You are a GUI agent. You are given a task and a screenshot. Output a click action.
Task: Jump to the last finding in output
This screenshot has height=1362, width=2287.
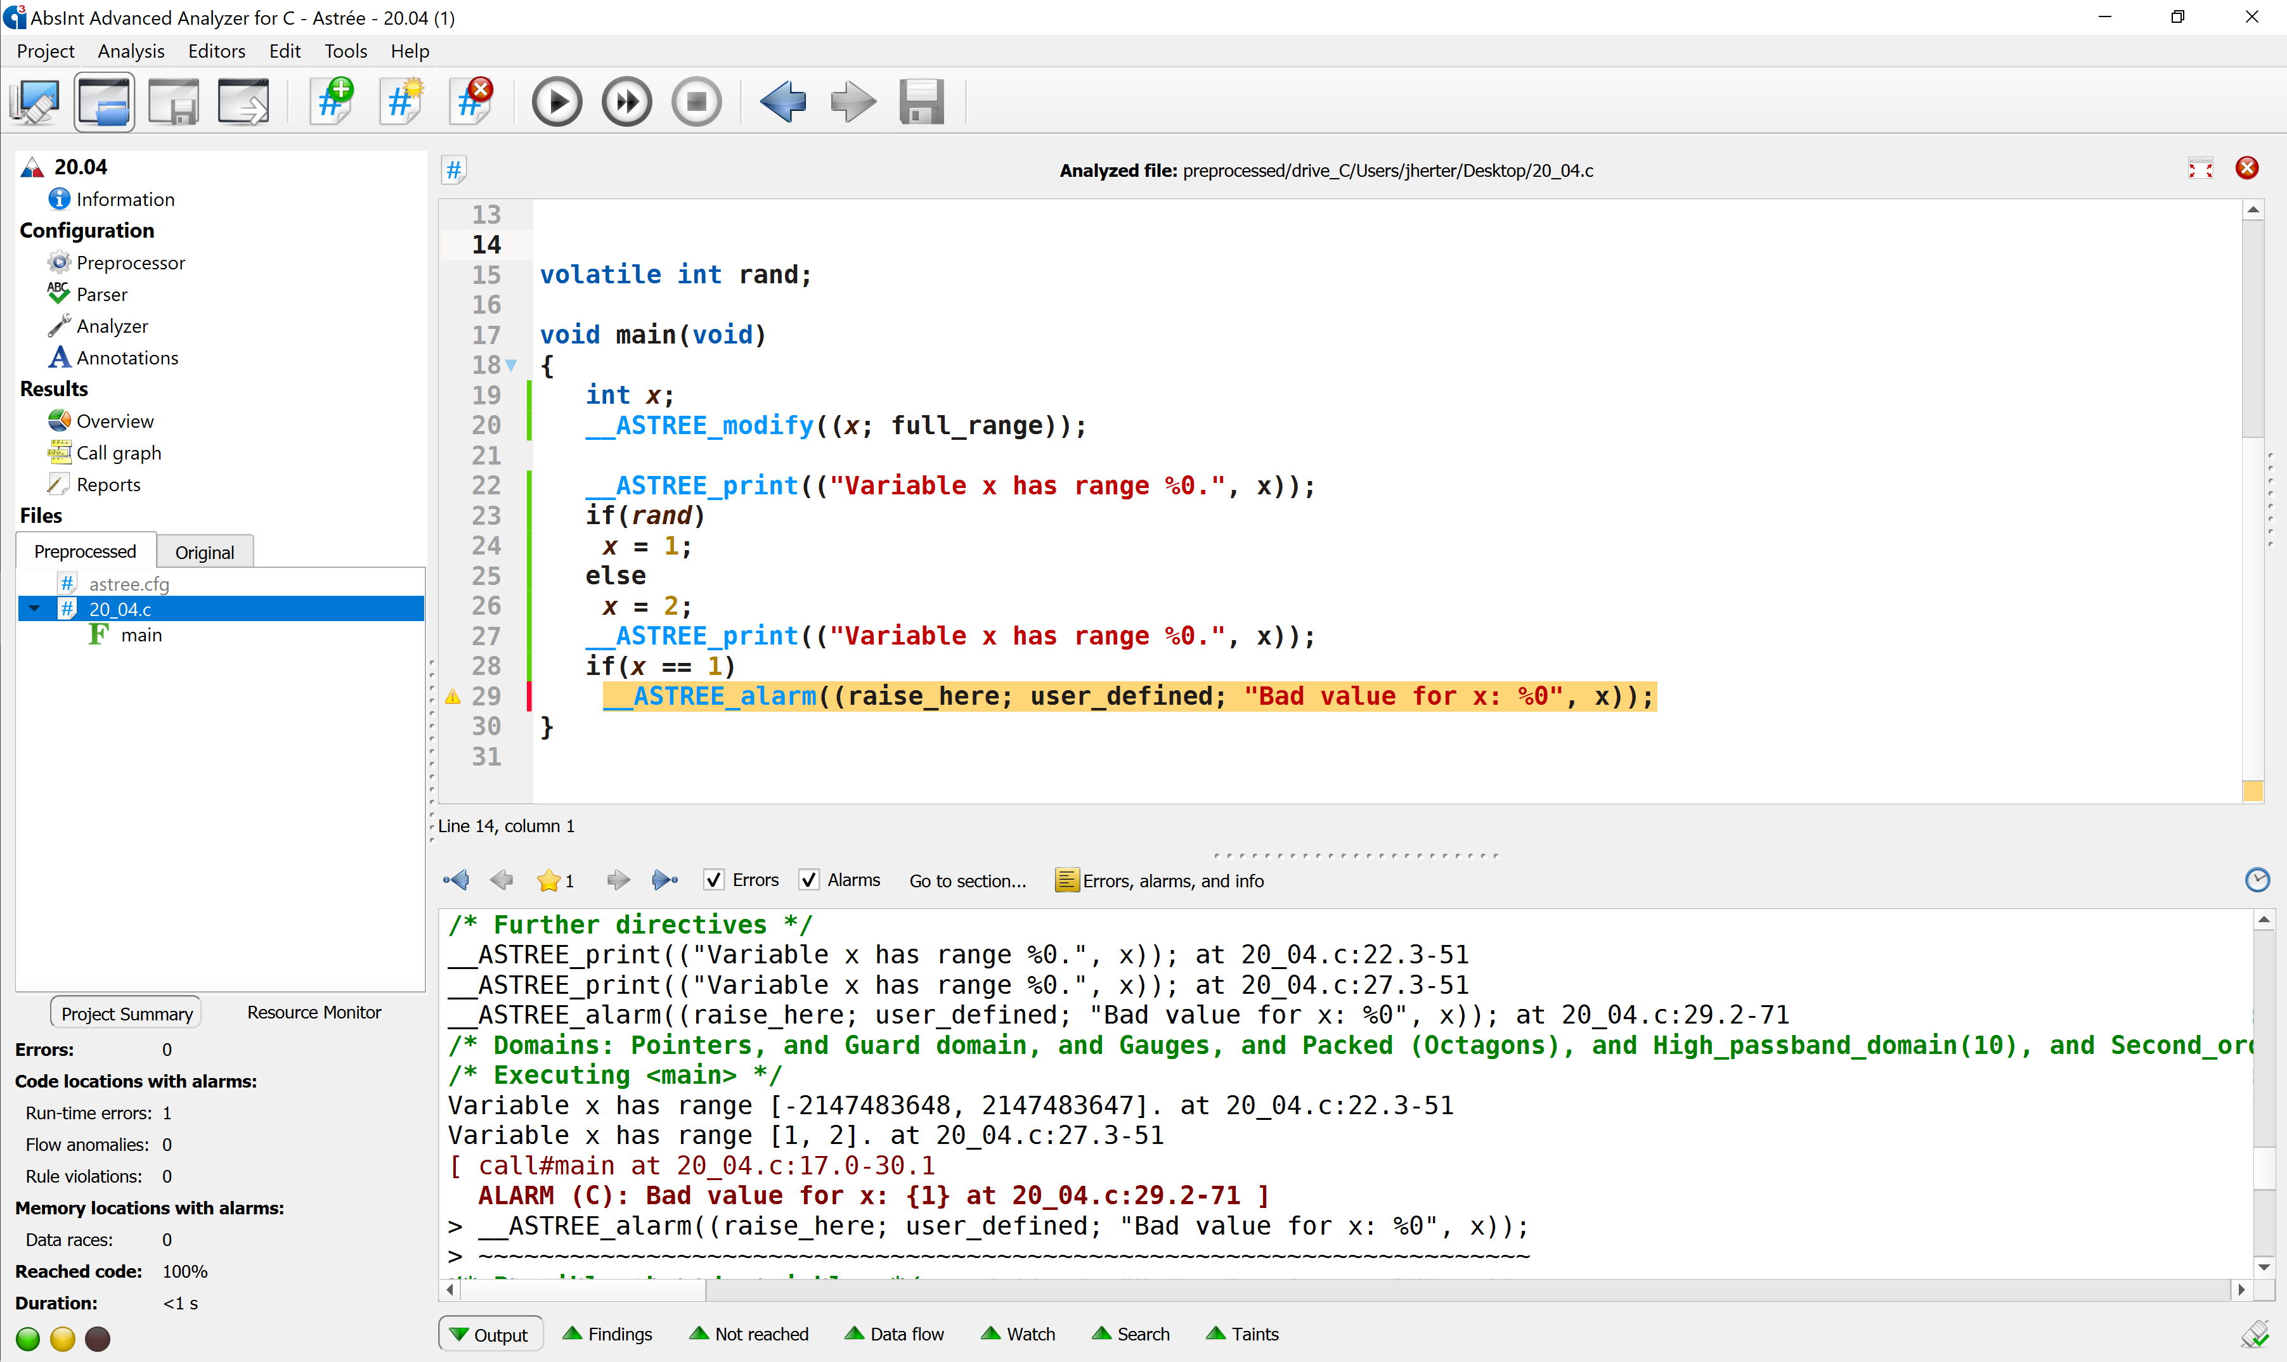(x=664, y=880)
